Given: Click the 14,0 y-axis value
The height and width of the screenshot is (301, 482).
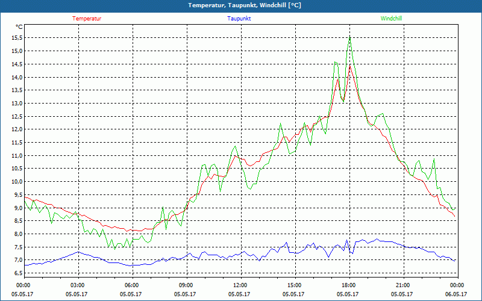Looking at the screenshot, I should coord(17,78).
